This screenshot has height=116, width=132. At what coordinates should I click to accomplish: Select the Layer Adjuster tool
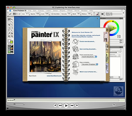[12, 19]
